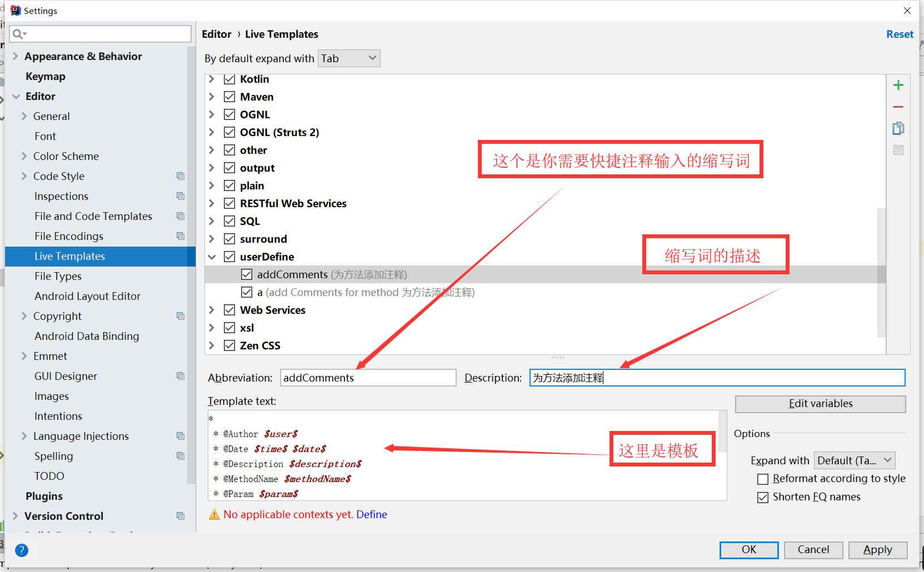Open the Font settings page
924x572 pixels.
point(45,137)
